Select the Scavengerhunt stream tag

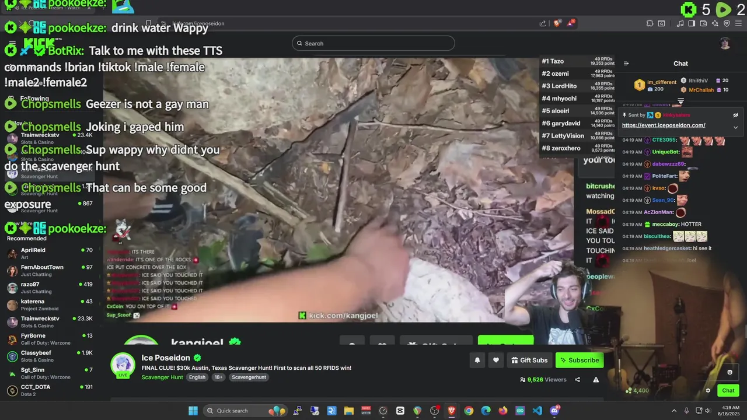click(249, 377)
